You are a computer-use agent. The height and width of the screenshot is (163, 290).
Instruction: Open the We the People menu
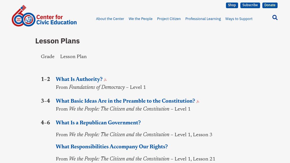coord(140,19)
